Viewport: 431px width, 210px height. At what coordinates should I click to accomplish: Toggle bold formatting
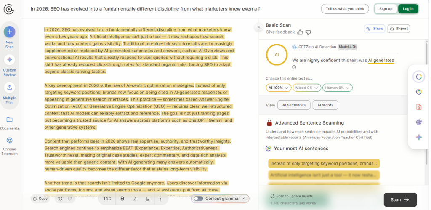(122, 199)
